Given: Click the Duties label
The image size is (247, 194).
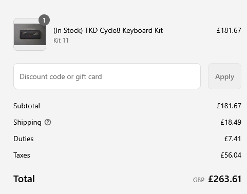Looking at the screenshot, I should tap(24, 139).
